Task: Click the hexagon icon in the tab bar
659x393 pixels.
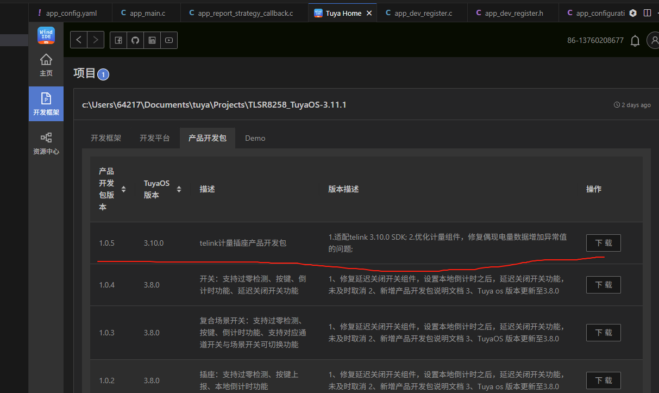Action: 633,13
